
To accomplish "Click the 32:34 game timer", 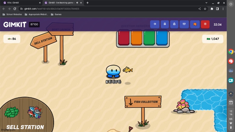I will [218, 25].
